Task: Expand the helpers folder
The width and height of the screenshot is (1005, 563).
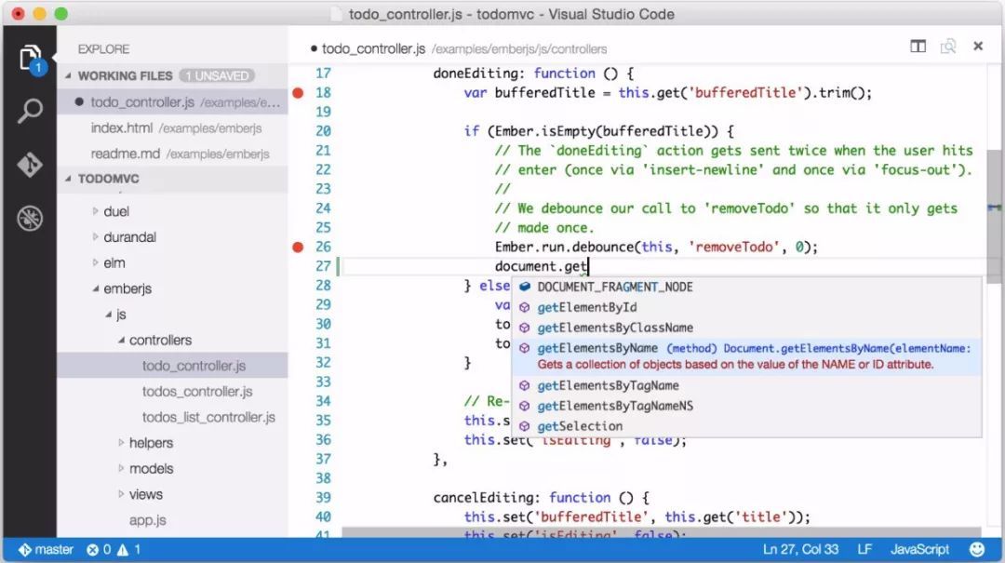Action: tap(120, 442)
